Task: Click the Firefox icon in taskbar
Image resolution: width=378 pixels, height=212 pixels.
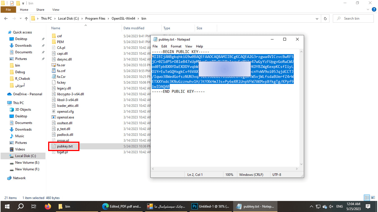Action: click(x=48, y=206)
